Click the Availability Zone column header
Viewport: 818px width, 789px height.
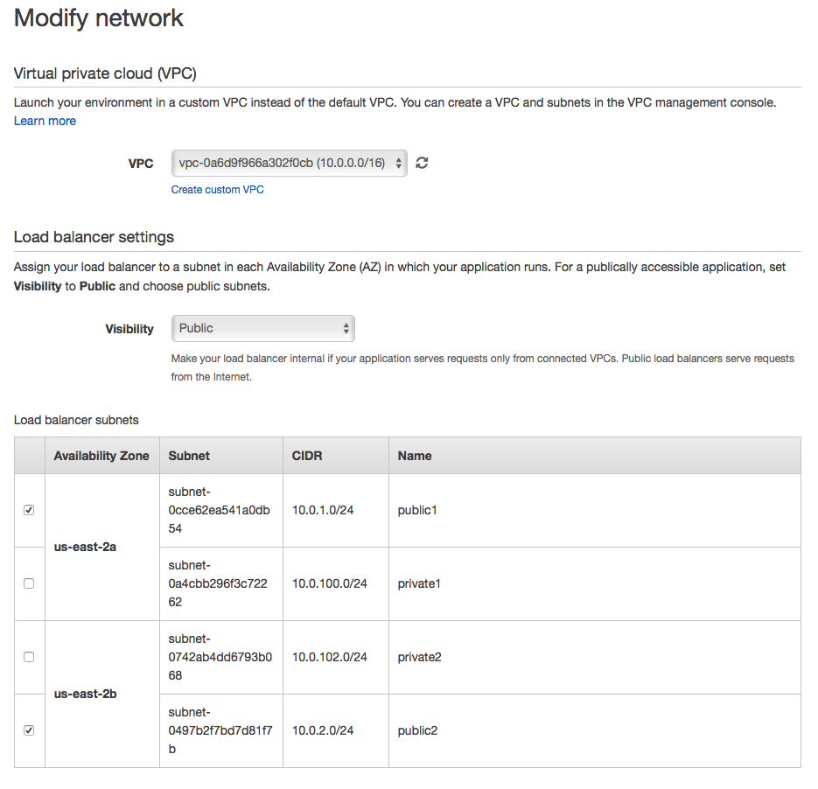tap(101, 456)
